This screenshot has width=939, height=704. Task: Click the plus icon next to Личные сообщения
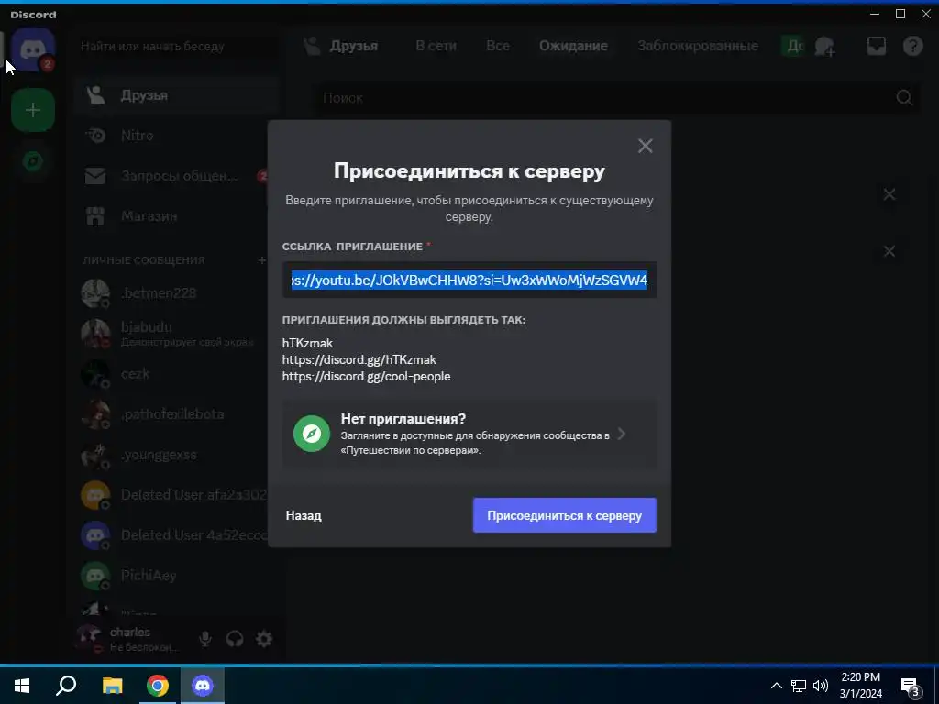[x=261, y=259]
